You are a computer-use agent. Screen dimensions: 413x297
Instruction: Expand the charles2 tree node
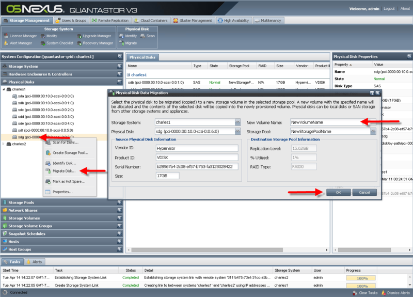[4, 144]
